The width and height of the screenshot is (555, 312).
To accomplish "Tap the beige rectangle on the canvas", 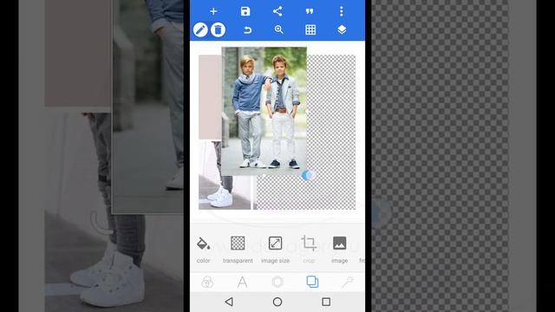I will click(210, 97).
